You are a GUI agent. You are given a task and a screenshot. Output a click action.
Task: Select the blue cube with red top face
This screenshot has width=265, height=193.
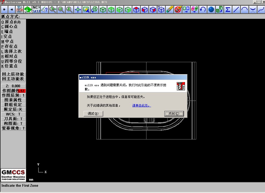136,9
